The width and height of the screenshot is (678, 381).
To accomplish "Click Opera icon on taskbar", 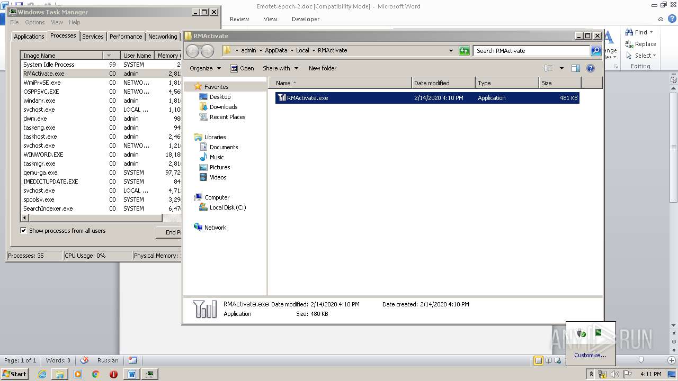I will coord(113,374).
